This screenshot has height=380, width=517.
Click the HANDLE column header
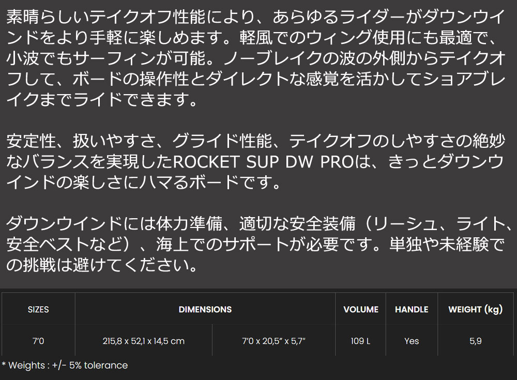tap(412, 309)
